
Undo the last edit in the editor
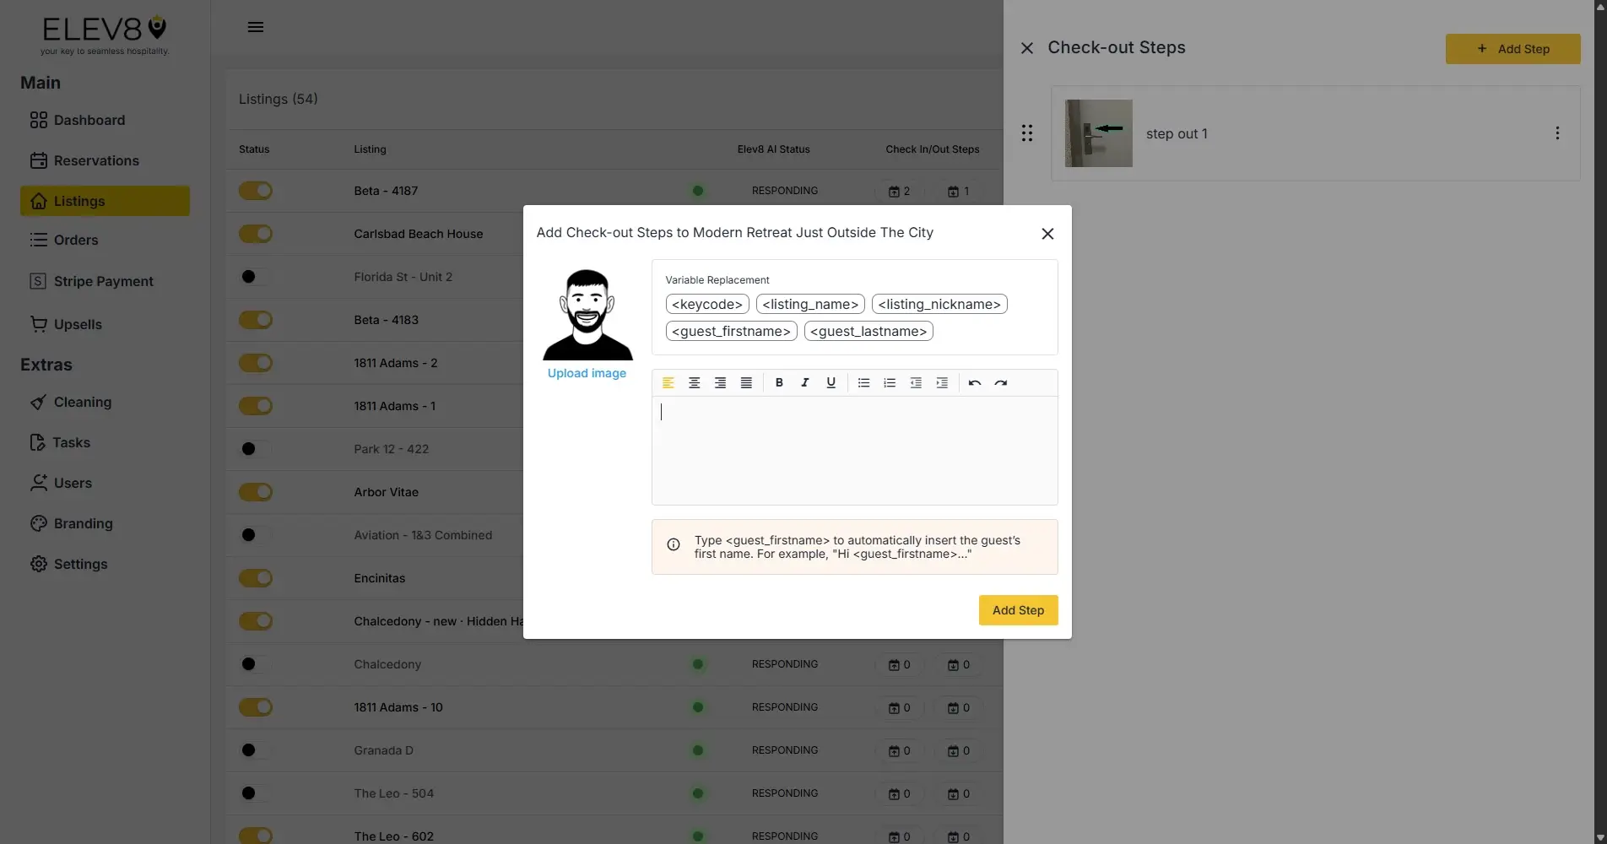pos(974,382)
